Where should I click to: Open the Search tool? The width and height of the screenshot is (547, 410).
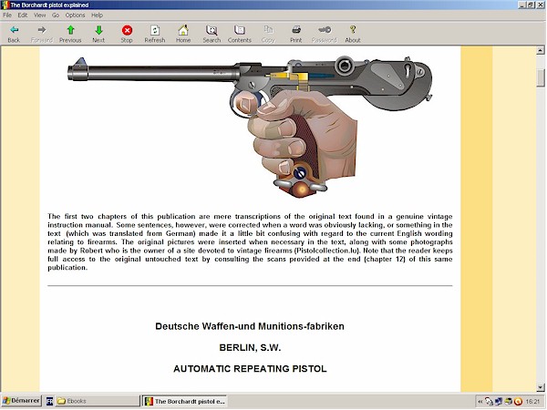click(x=212, y=34)
